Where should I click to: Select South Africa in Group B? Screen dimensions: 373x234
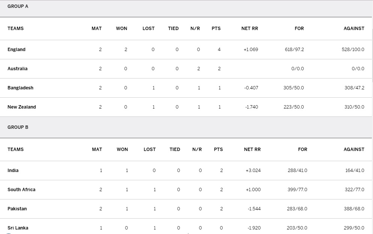click(21, 190)
